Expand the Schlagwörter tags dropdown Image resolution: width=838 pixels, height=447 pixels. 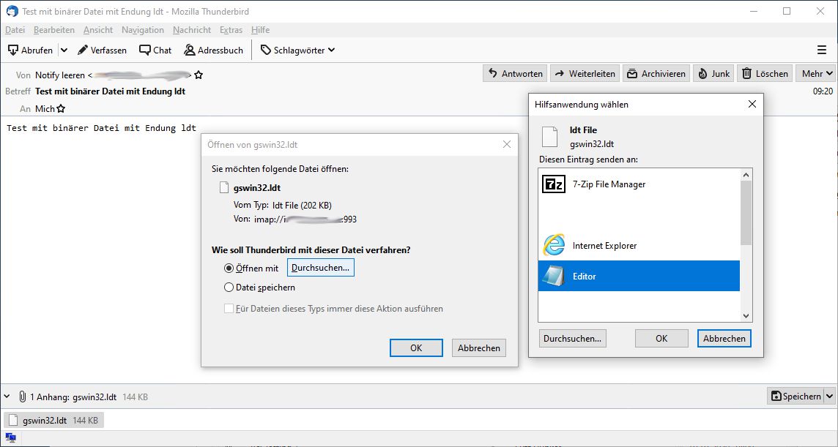click(x=297, y=50)
